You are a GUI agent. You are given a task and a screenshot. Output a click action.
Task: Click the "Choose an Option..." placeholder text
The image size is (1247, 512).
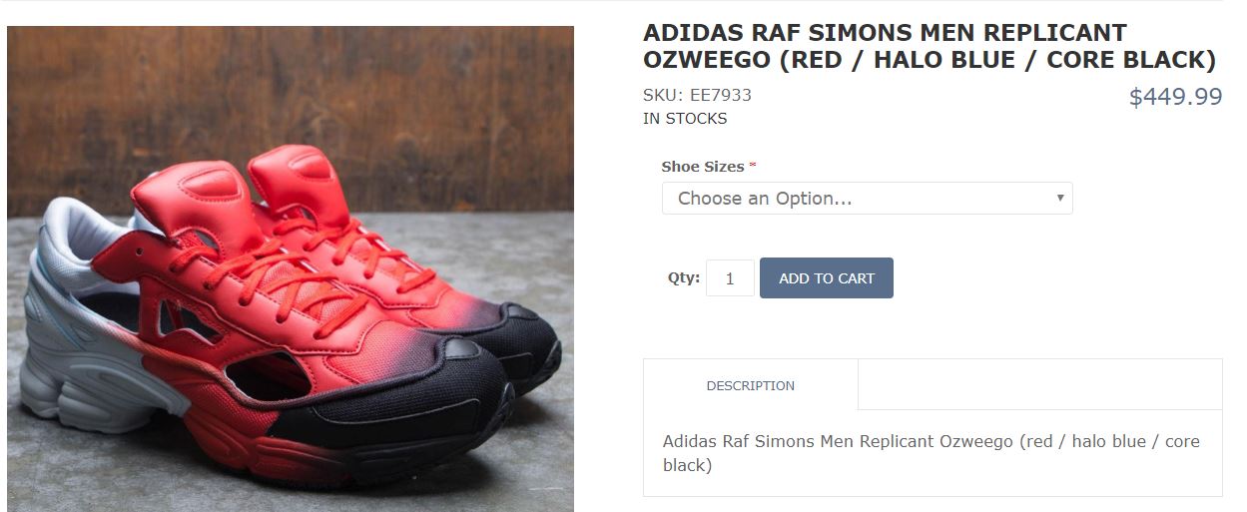click(x=765, y=198)
